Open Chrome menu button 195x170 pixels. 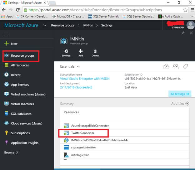click(192, 10)
